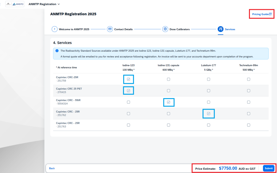The width and height of the screenshot is (277, 173).
Task: Submit the registration form
Action: pyautogui.click(x=268, y=168)
